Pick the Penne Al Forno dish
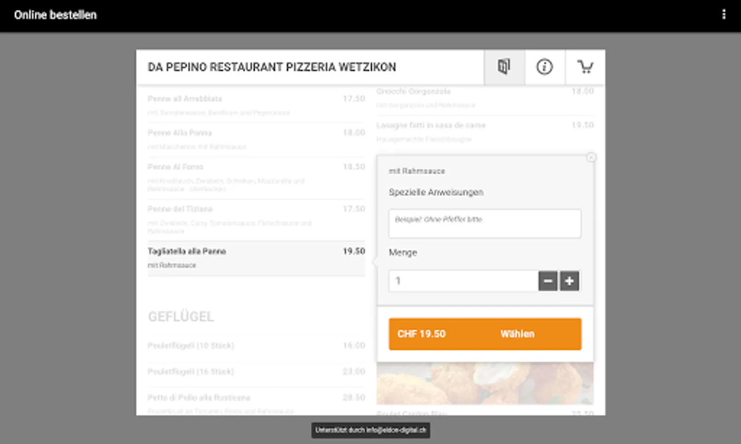Image resolution: width=741 pixels, height=444 pixels. point(256,177)
